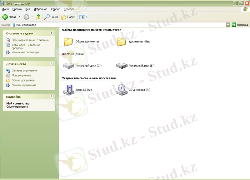Screen dimensions: 250x180
Task: Click the Назад button label
Action: tap(12, 17)
